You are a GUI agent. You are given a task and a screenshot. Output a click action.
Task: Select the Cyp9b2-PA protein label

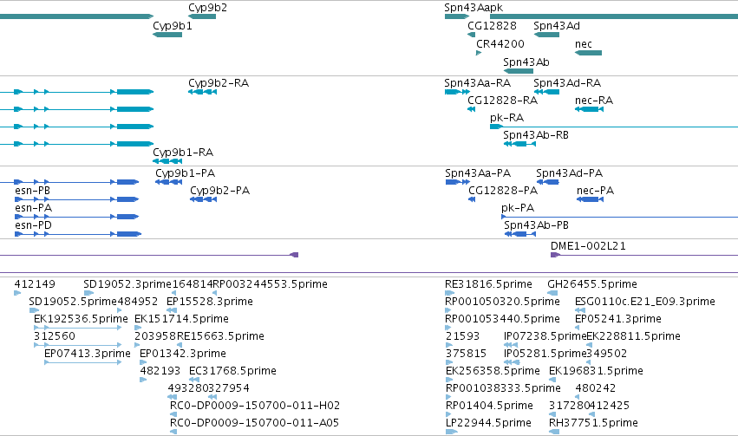point(219,191)
